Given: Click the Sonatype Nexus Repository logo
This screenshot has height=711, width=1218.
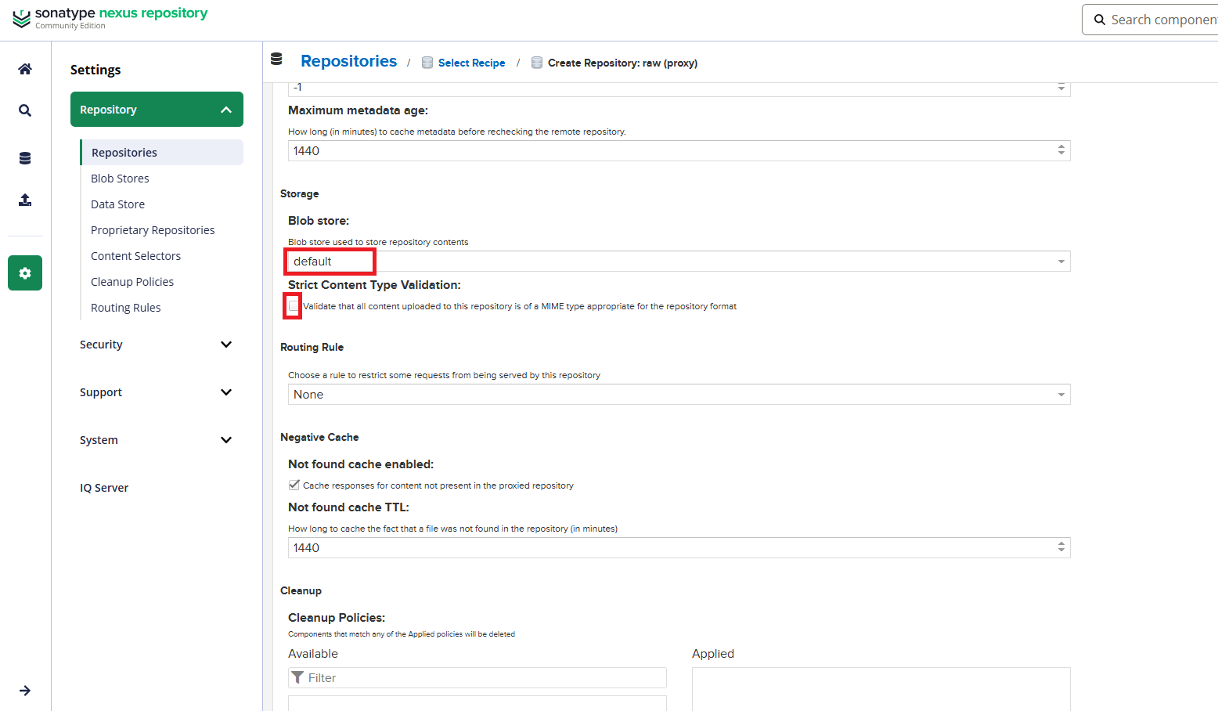Looking at the screenshot, I should pyautogui.click(x=110, y=18).
